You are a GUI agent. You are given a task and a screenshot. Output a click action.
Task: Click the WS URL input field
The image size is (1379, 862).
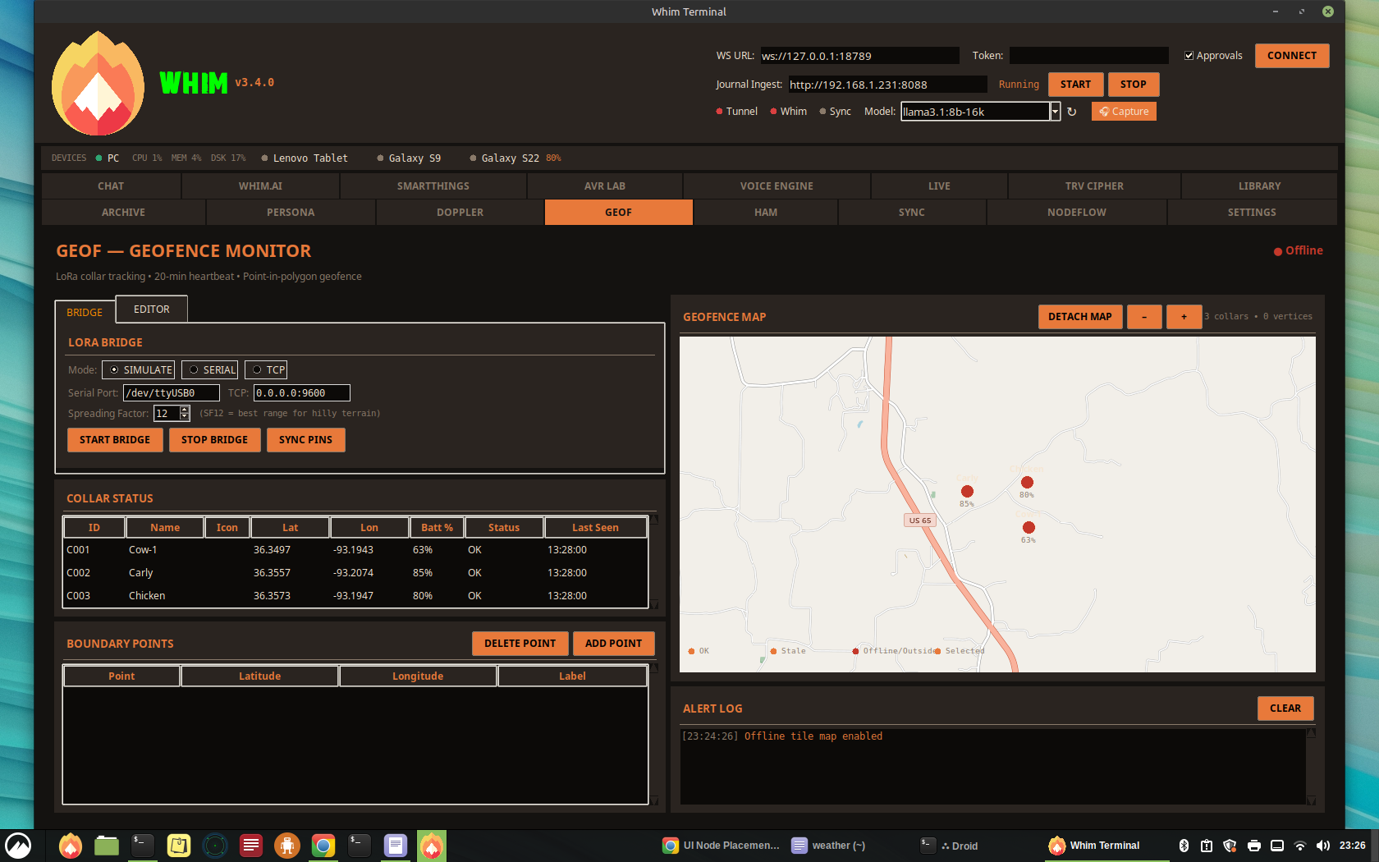[x=859, y=56]
